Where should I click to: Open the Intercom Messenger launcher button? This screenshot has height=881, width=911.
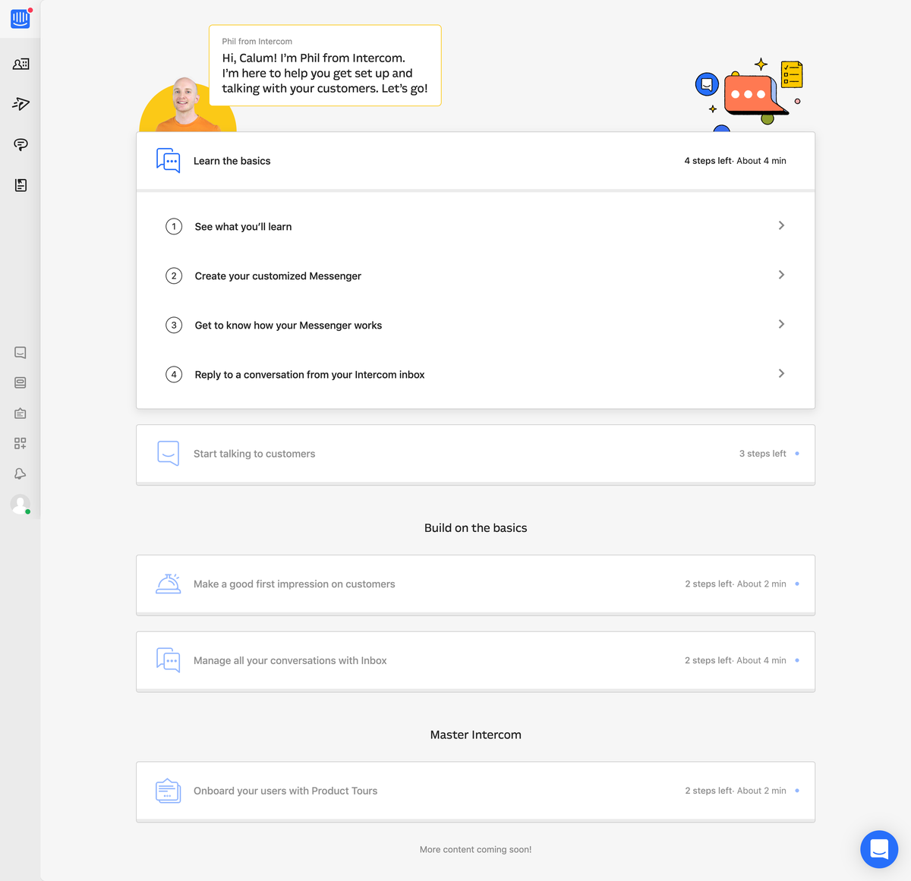pyautogui.click(x=879, y=849)
